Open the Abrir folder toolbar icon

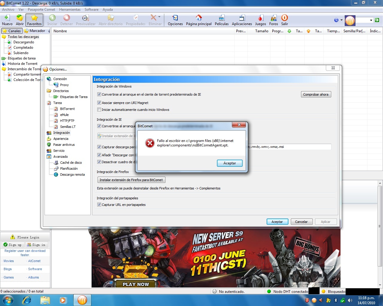point(20,18)
